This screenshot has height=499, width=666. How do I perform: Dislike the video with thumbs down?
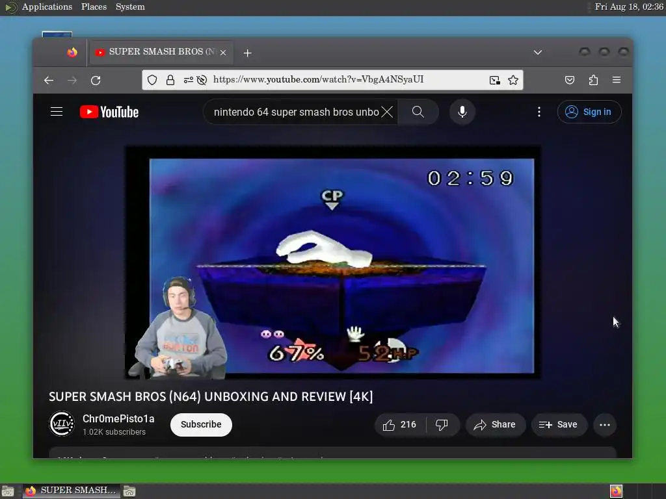(442, 425)
